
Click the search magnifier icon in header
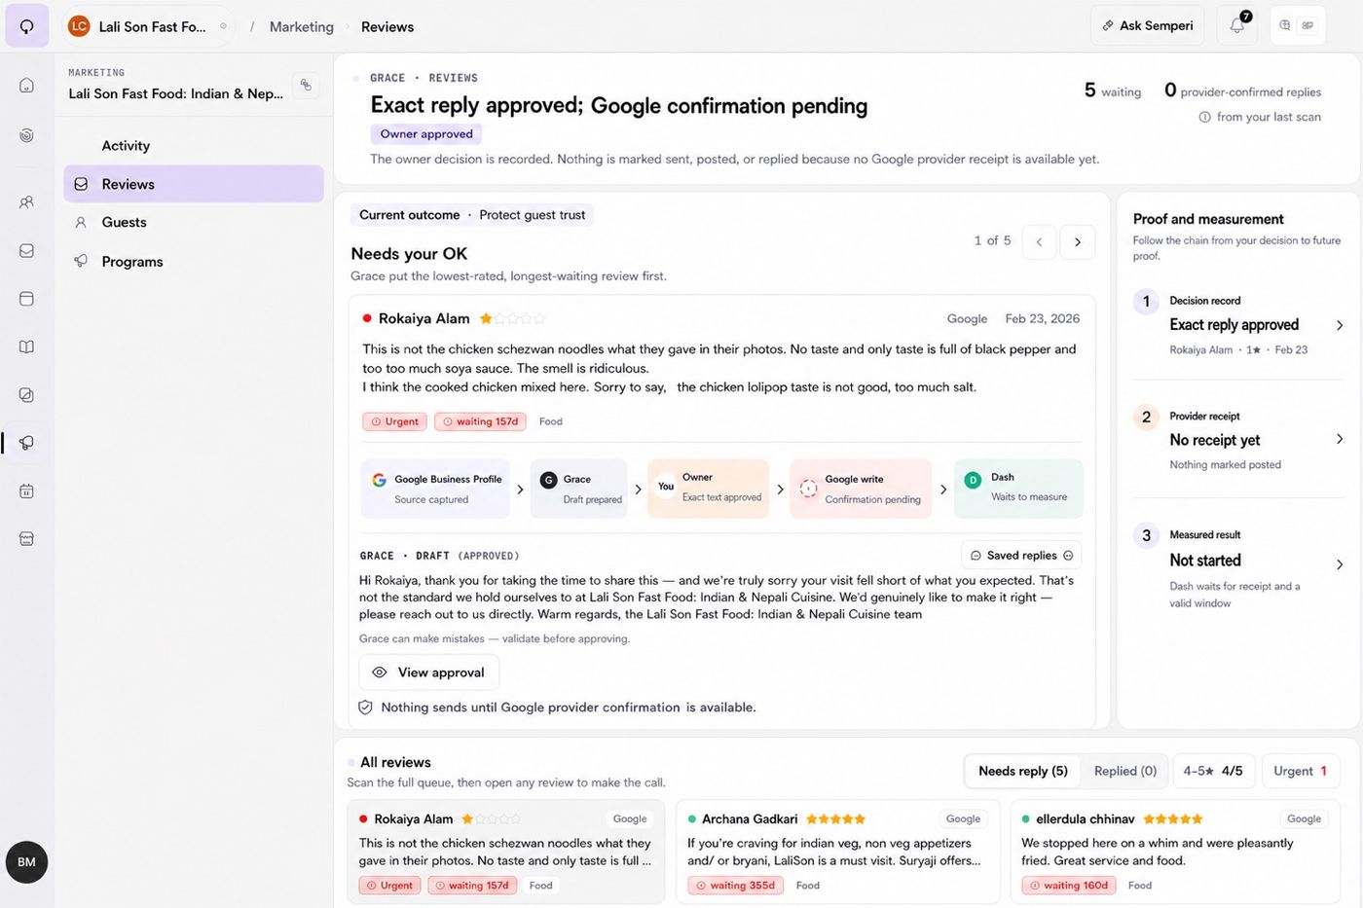[1285, 26]
